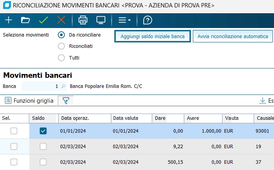
Task: Click the printer icon
Action: click(83, 20)
